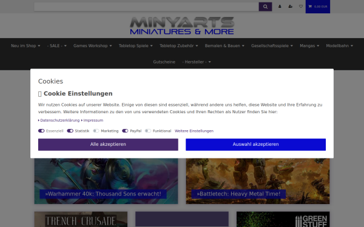Expand the Tabletop Spiele menu
The height and width of the screenshot is (227, 364).
click(x=135, y=46)
